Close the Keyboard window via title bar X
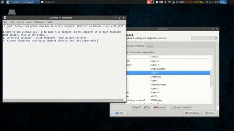The height and width of the screenshot is (131, 234). 217,29
